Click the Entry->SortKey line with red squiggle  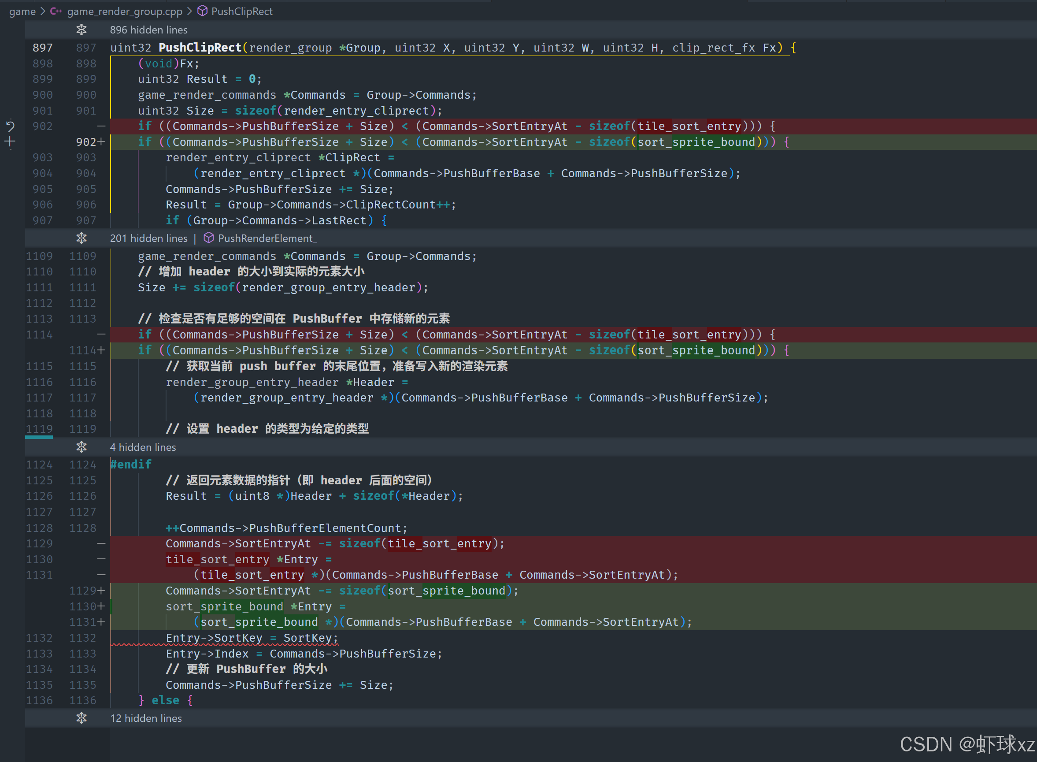(x=251, y=638)
